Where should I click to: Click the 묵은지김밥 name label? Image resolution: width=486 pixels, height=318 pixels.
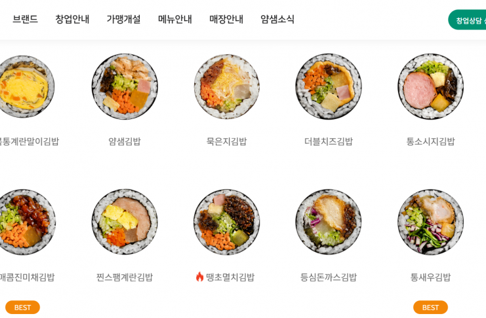226,141
